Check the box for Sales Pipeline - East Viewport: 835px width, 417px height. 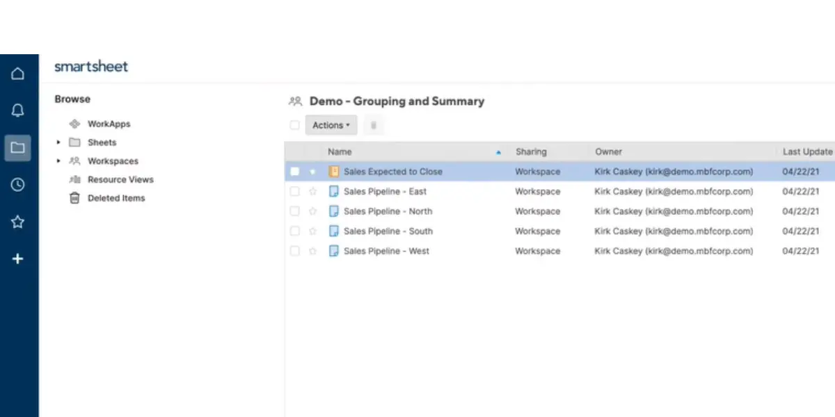pos(294,192)
